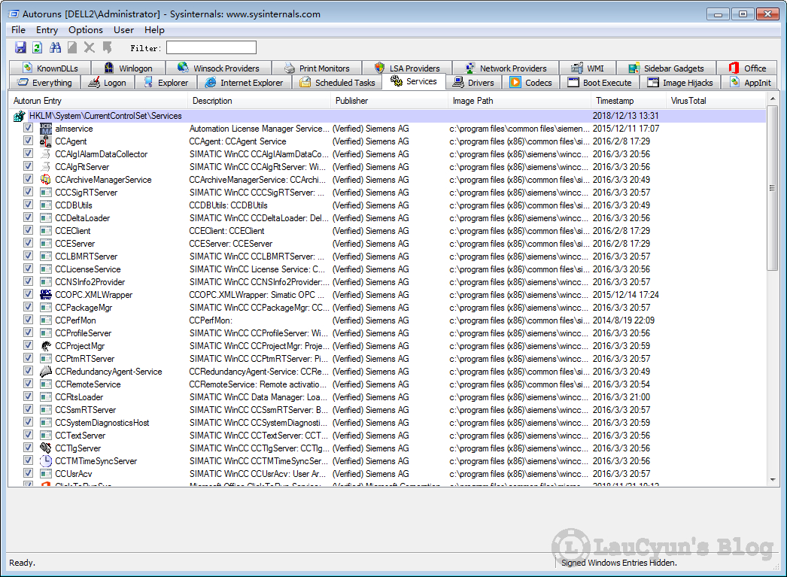Click the list scrollbar down arrow
Screen dimensions: 787x577
click(x=773, y=480)
